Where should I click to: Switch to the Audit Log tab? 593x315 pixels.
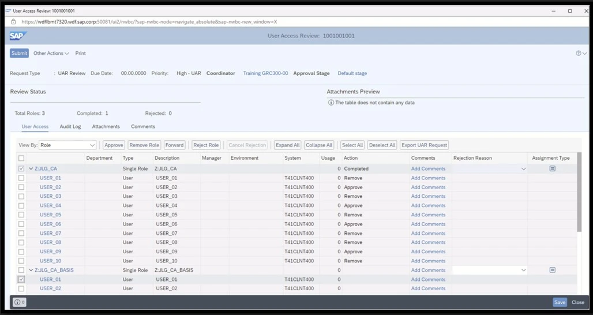click(x=70, y=126)
